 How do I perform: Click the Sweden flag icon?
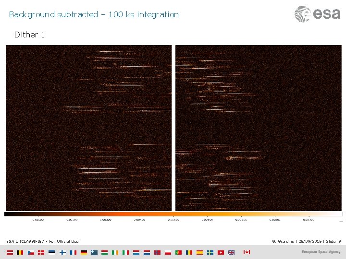(x=210, y=252)
